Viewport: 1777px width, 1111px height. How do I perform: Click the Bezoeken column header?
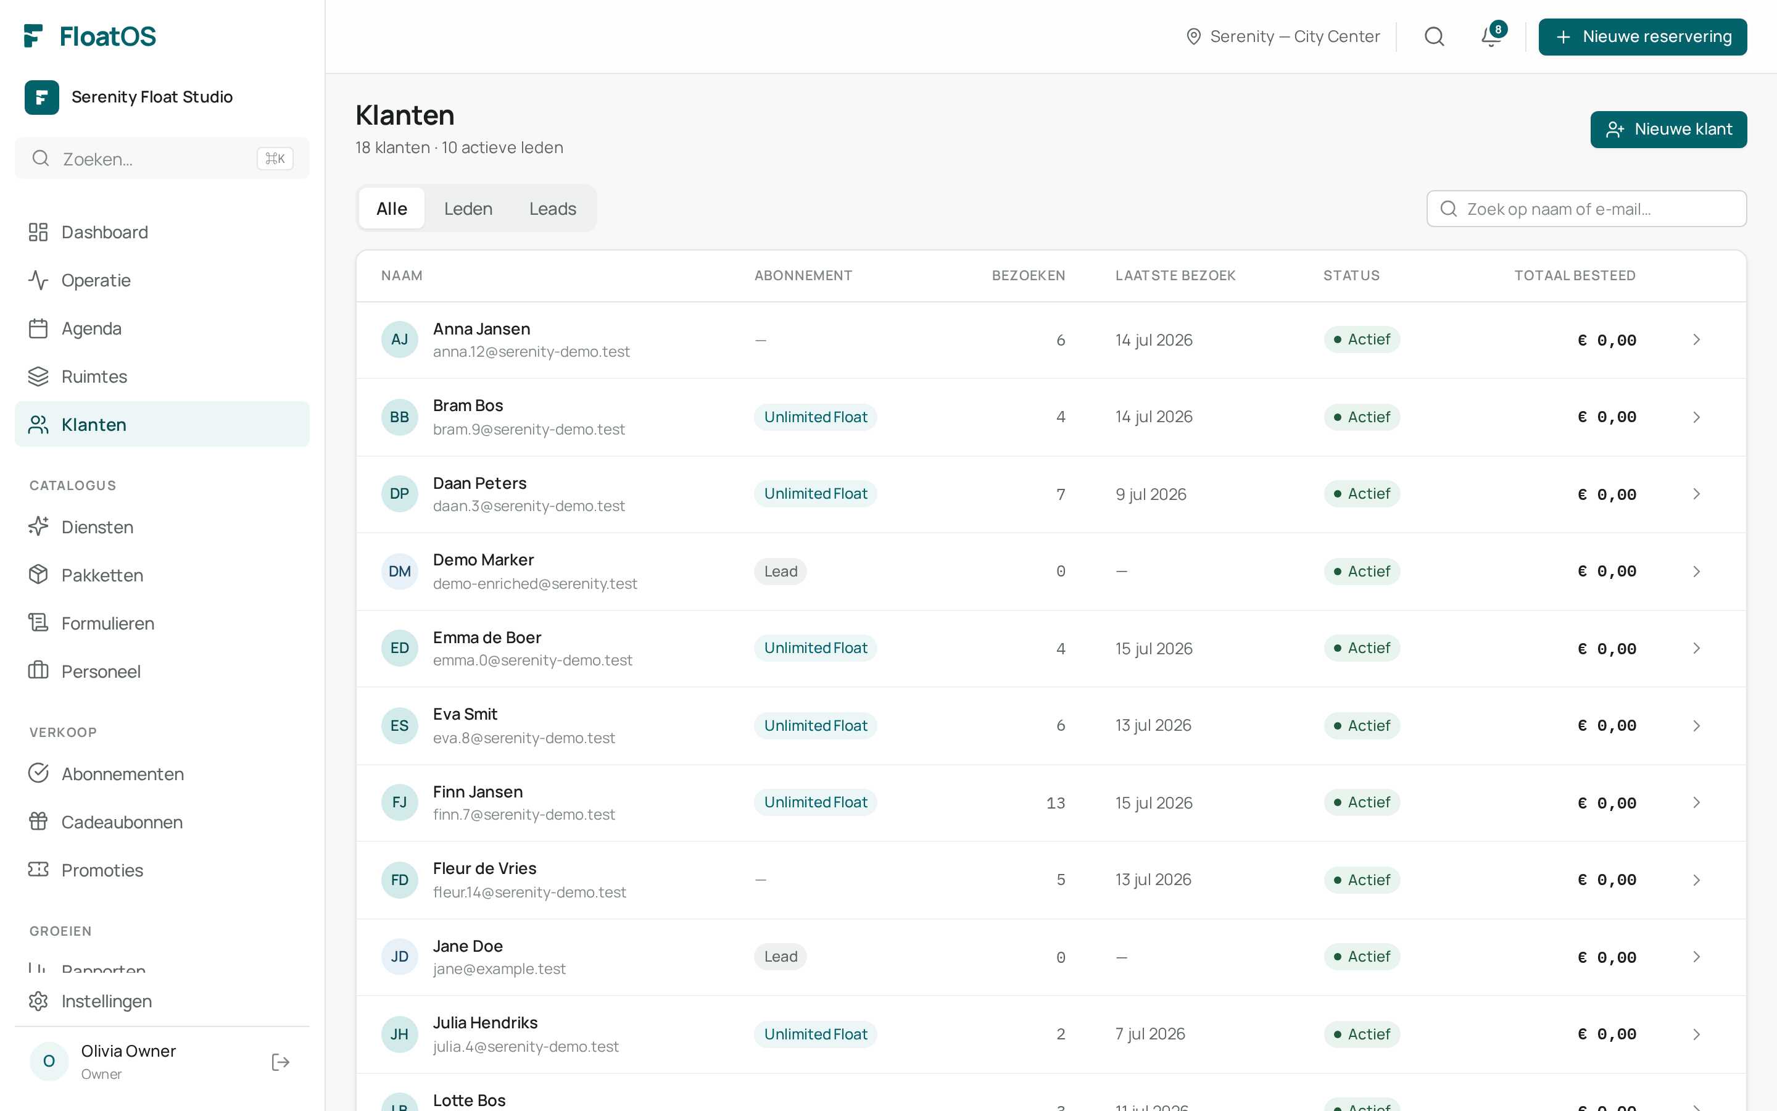1028,275
